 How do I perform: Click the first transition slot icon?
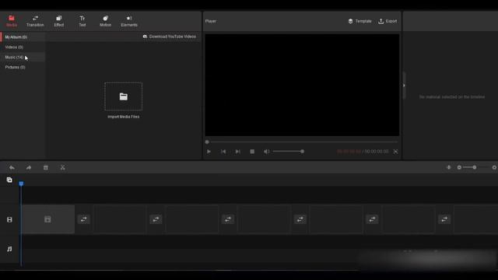(84, 219)
